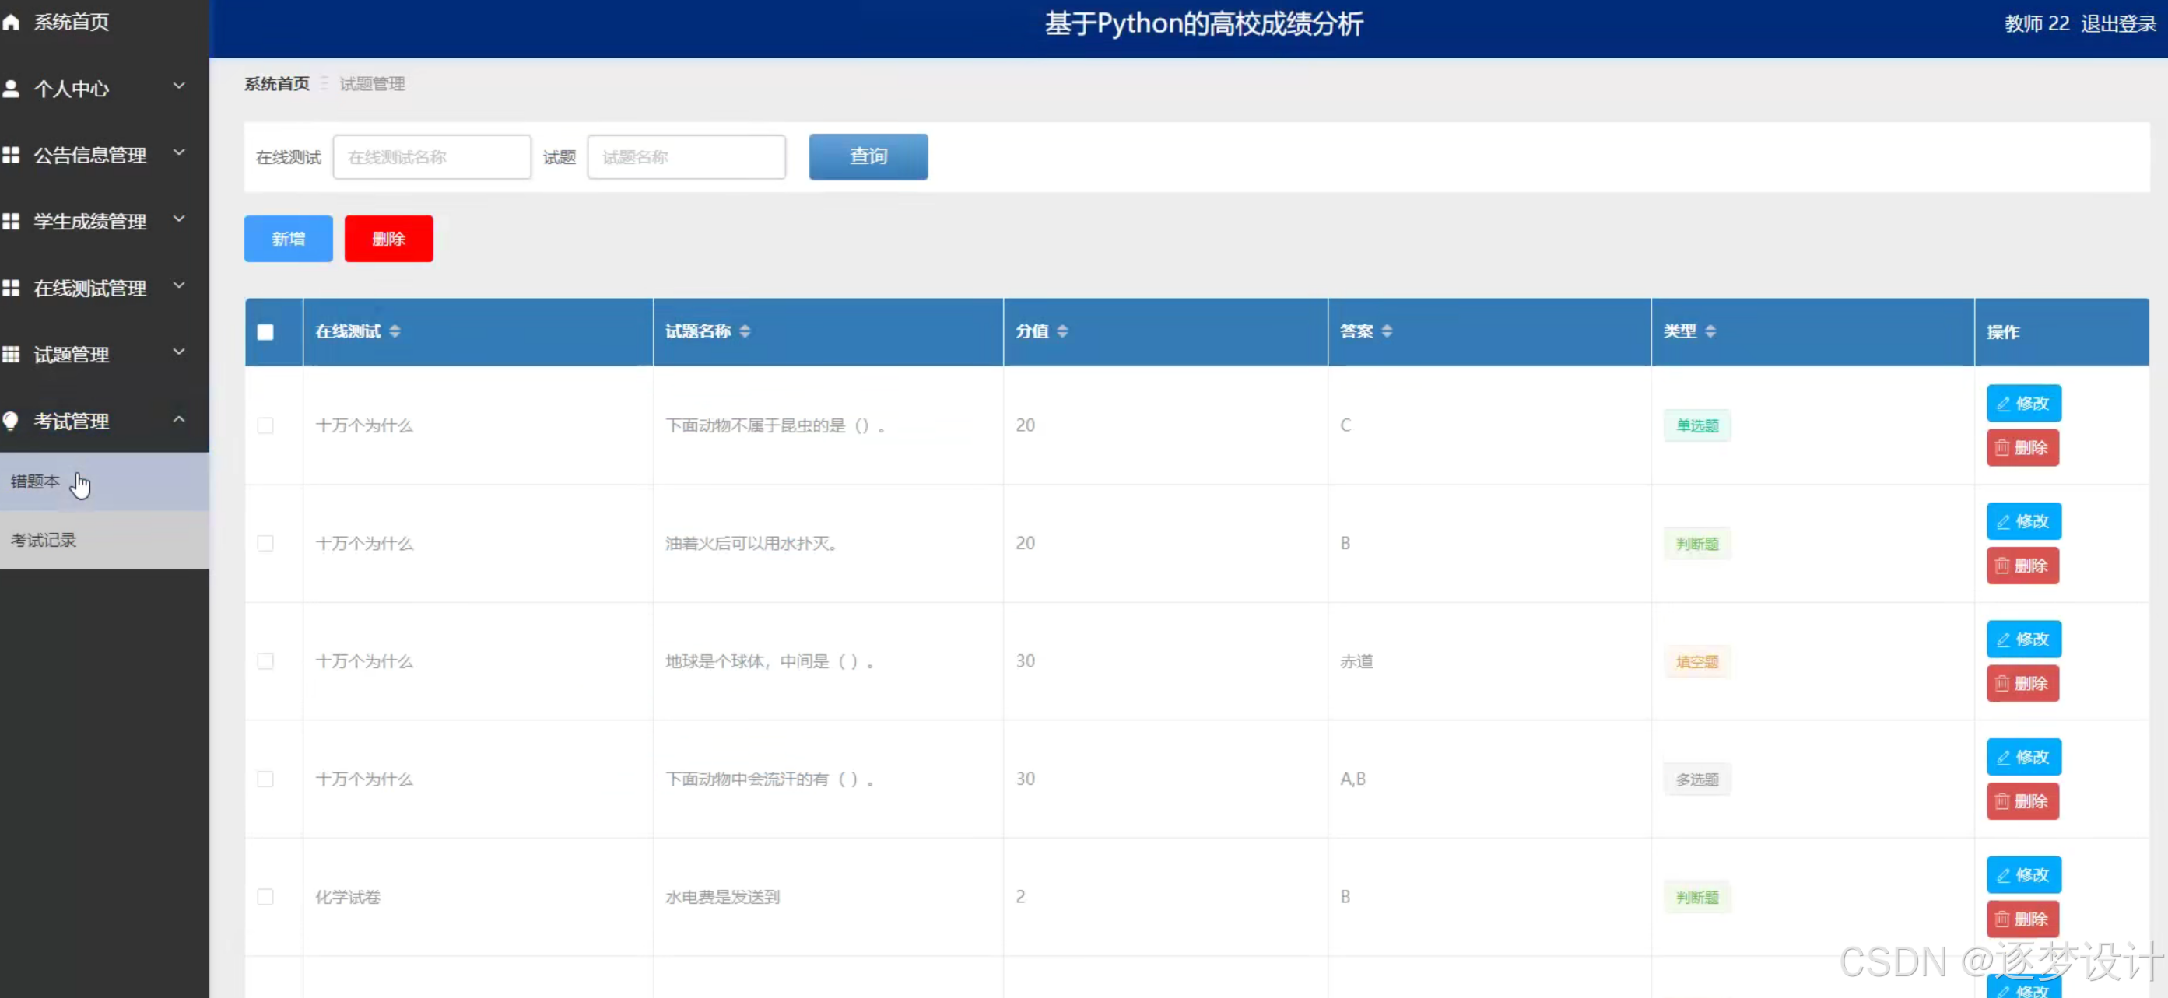Go to 系统首页 via the breadcrumb
The width and height of the screenshot is (2168, 998).
[277, 84]
